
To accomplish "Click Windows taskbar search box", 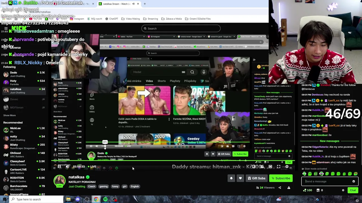I will pyautogui.click(x=36, y=199).
